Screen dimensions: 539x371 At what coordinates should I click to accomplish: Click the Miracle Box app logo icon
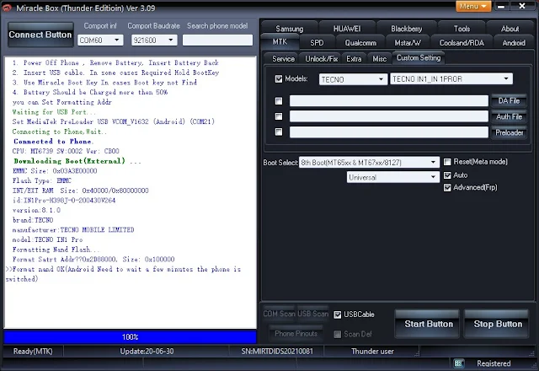tap(6, 8)
